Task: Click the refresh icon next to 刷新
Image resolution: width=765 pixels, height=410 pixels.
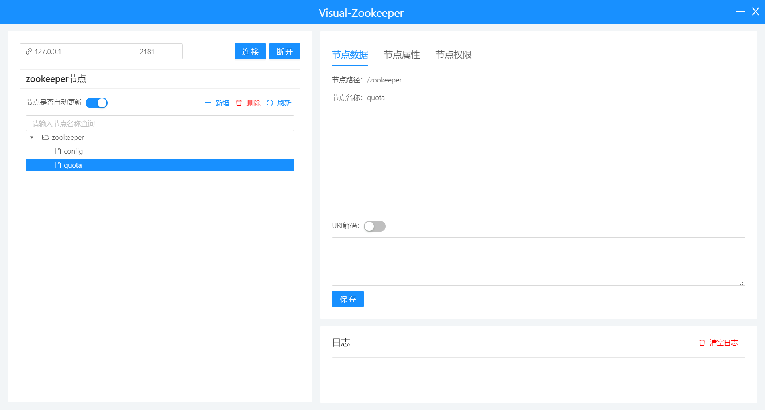Action: coord(270,103)
